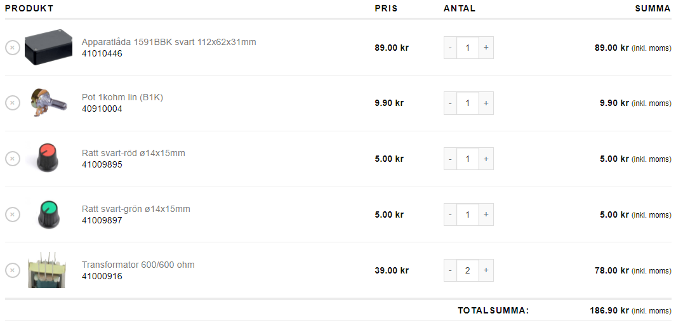Screen dimensions: 676x323
Task: Open Apparatlåda 1591BBK svart product link
Action: [x=169, y=42]
